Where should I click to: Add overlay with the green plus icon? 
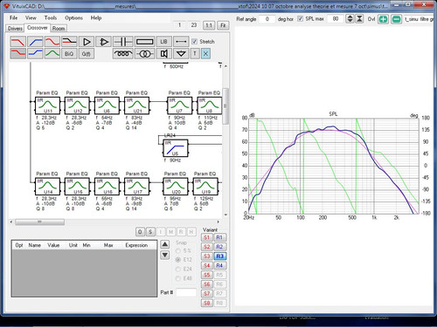(383, 19)
